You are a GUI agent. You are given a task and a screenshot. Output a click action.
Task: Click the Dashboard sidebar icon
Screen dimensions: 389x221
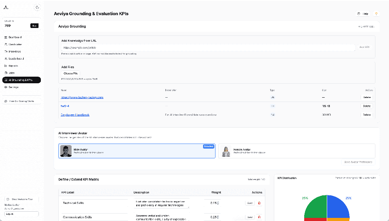6,37
